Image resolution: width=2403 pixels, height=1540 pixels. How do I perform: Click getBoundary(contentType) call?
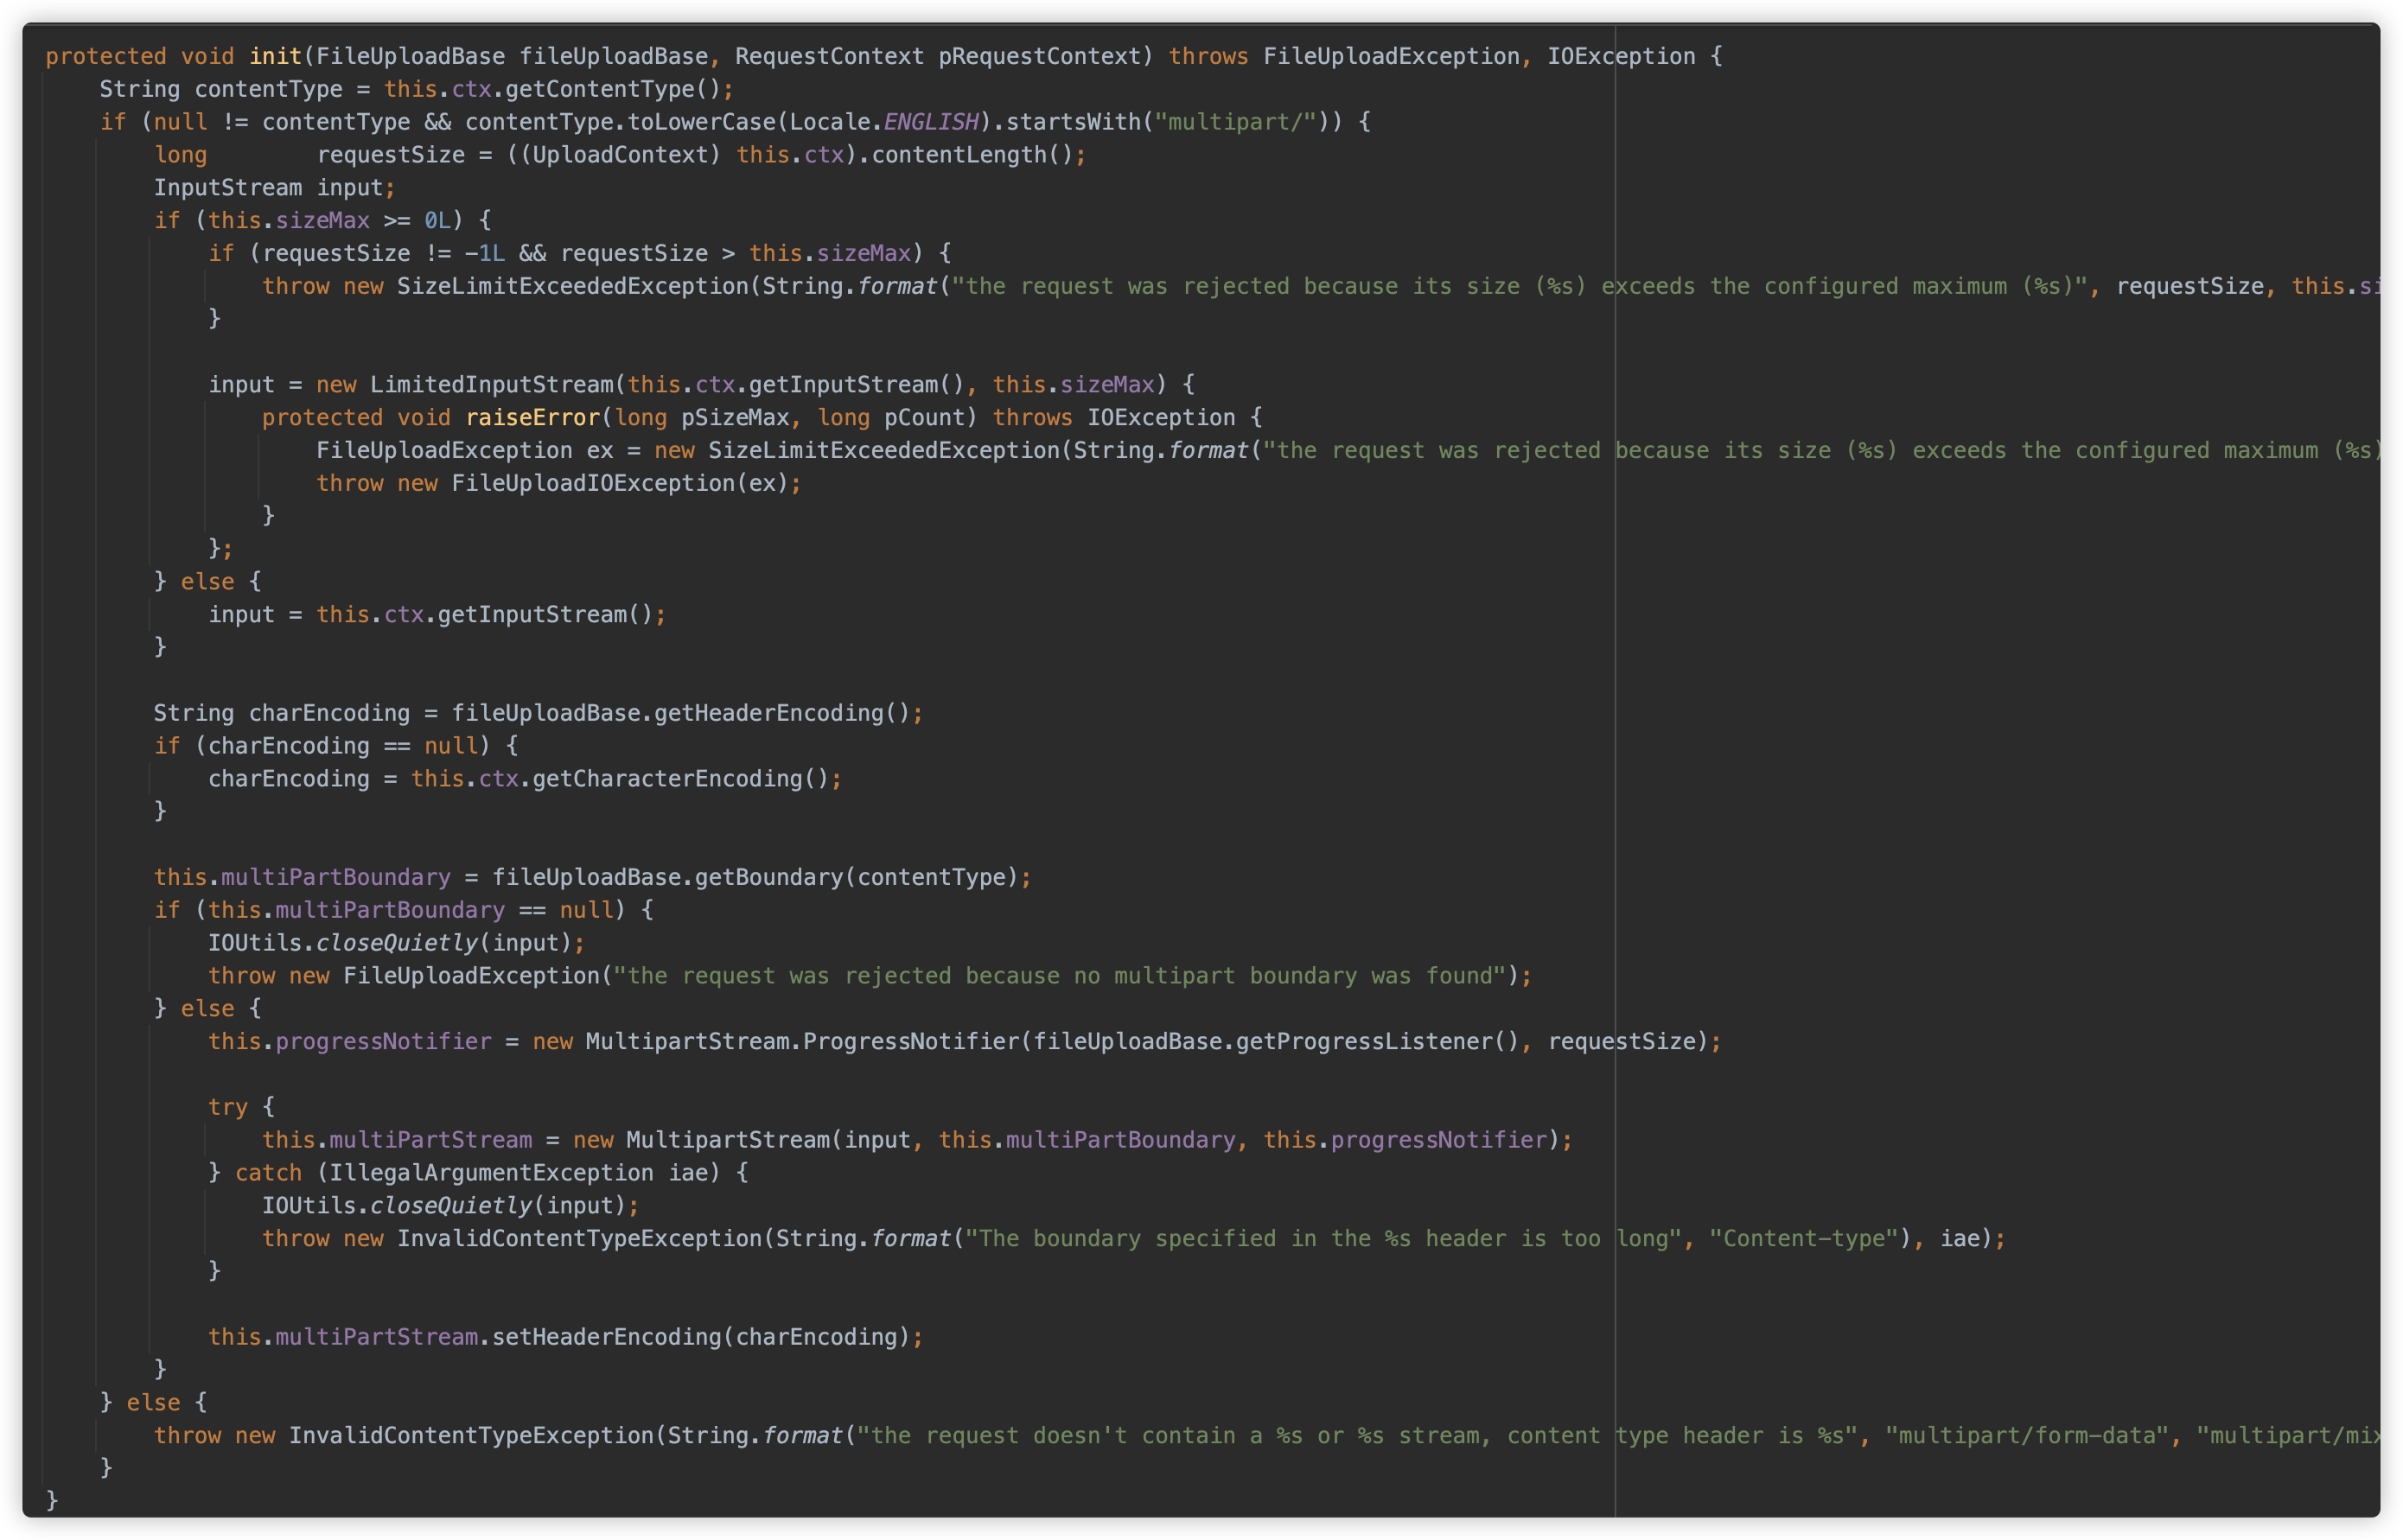click(x=857, y=877)
